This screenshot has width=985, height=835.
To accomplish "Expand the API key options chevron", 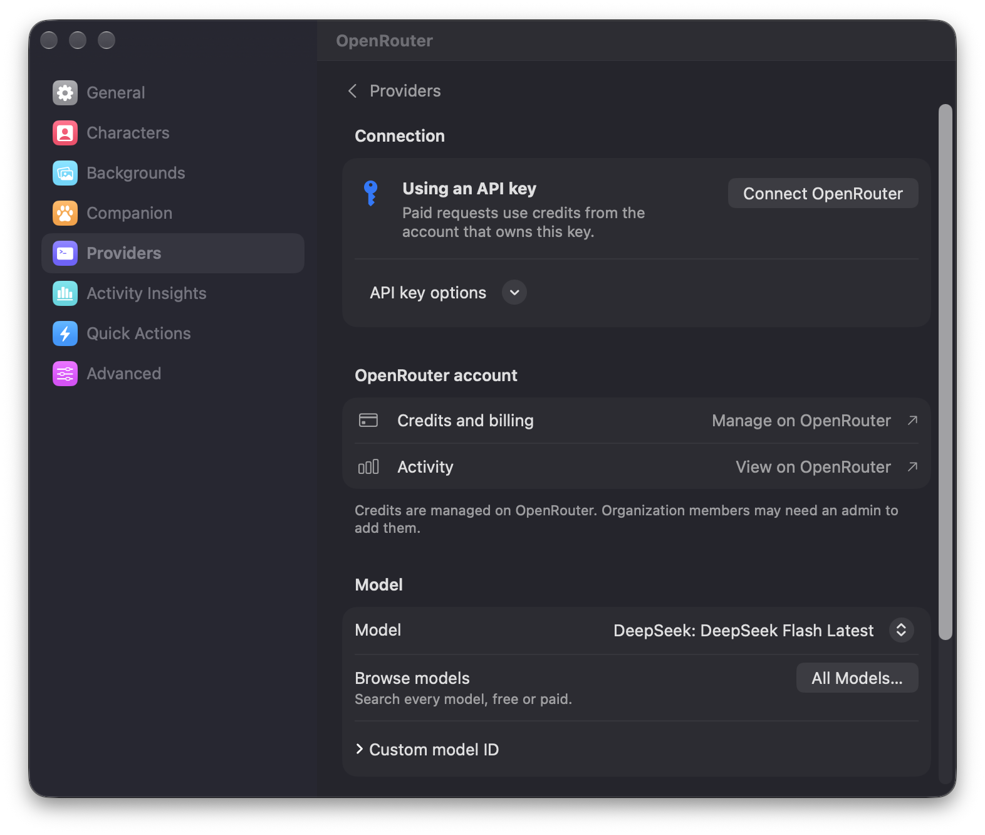I will pos(514,292).
